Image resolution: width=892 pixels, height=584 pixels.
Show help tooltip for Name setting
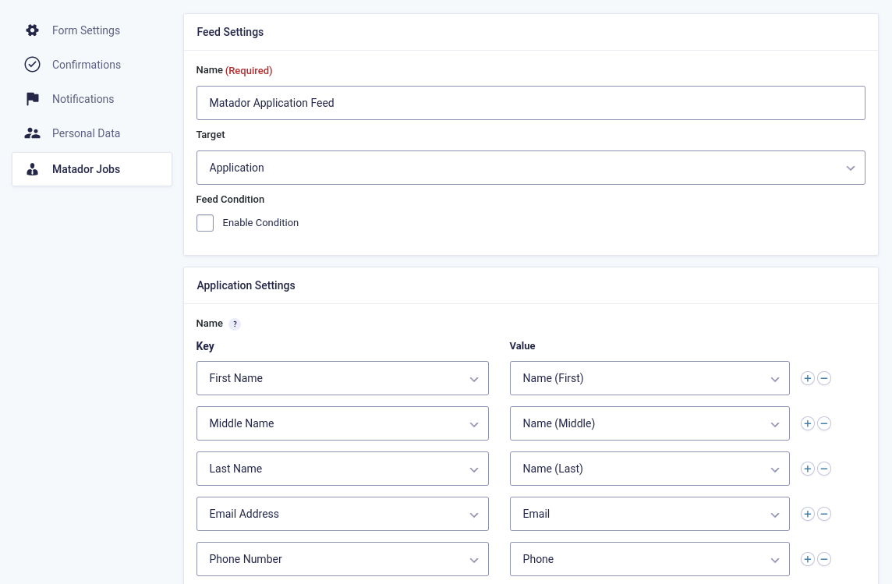[235, 324]
